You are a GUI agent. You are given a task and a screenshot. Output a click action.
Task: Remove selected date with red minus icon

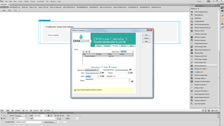click(x=86, y=52)
